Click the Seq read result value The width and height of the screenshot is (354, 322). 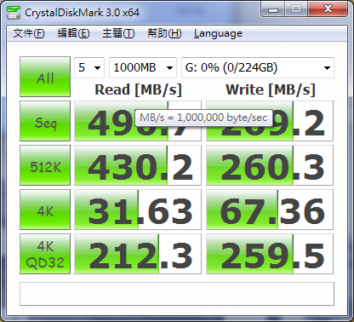tap(138, 121)
